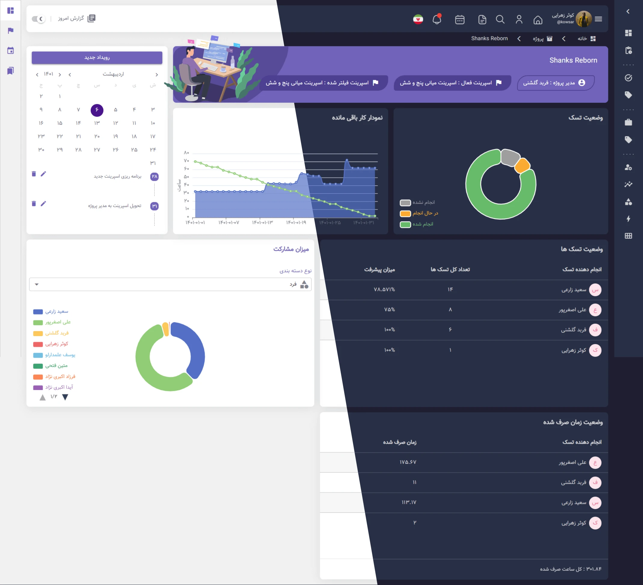Go to next legend page arrow
Viewport: 643px width, 585px height.
click(x=65, y=397)
